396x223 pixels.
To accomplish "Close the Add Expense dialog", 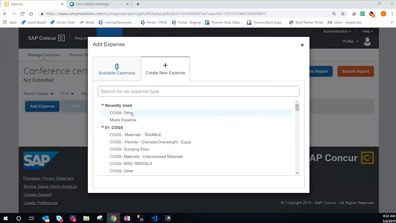I will click(x=302, y=45).
